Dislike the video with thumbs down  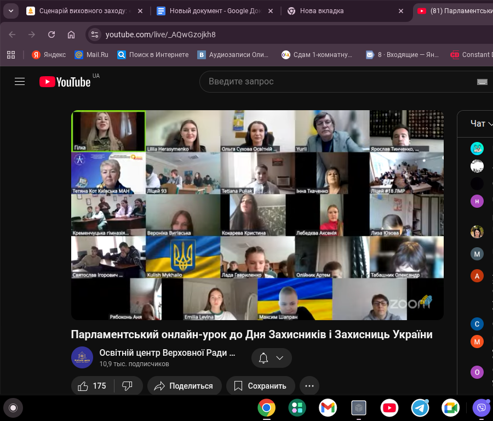[127, 386]
